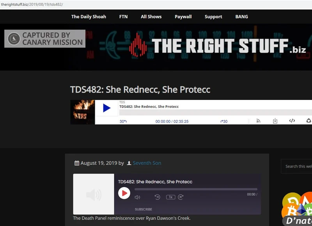Click the SUBSCRIBE link in the lower player
The height and width of the screenshot is (226, 312).
tap(144, 209)
